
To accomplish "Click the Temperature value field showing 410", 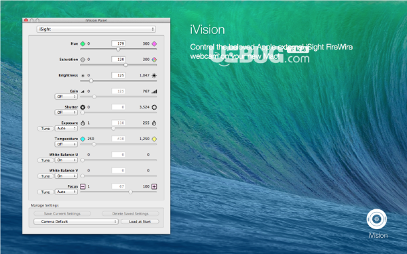I will coord(118,139).
